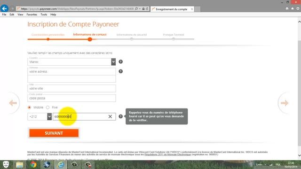This screenshot has width=301, height=169.
Task: Click the Informations de sécurité step label
Action: point(132,35)
